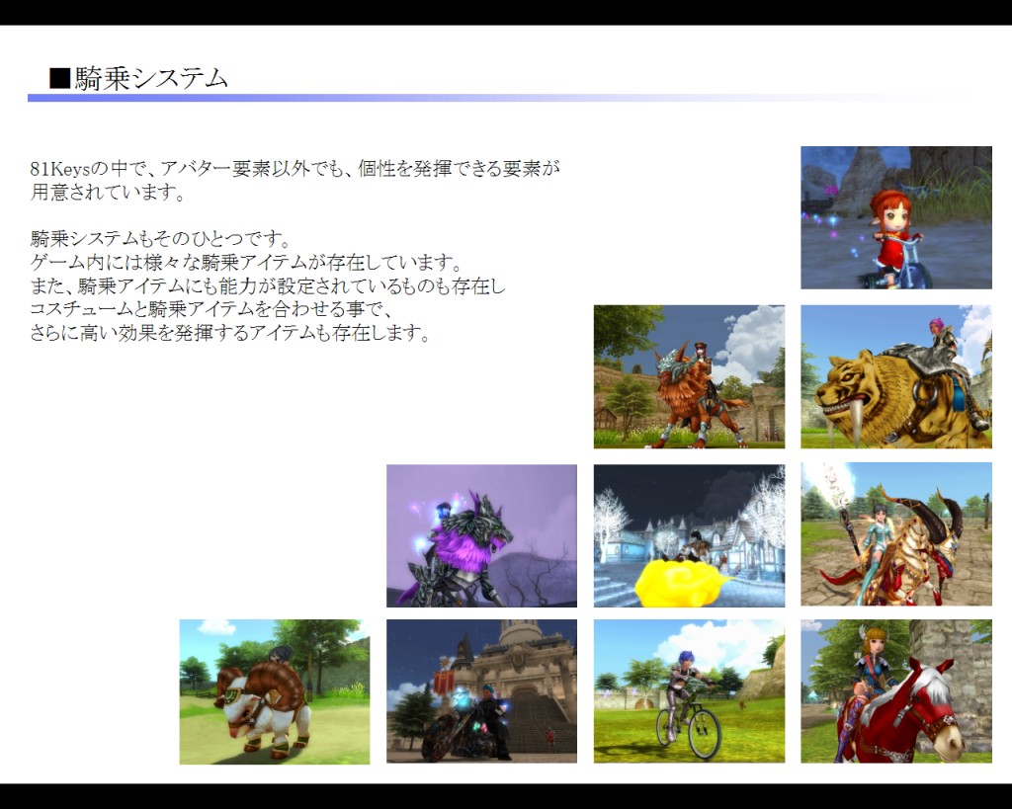The image size is (1012, 809).
Task: Click the purple wolf mount thumbnail
Action: point(481,535)
